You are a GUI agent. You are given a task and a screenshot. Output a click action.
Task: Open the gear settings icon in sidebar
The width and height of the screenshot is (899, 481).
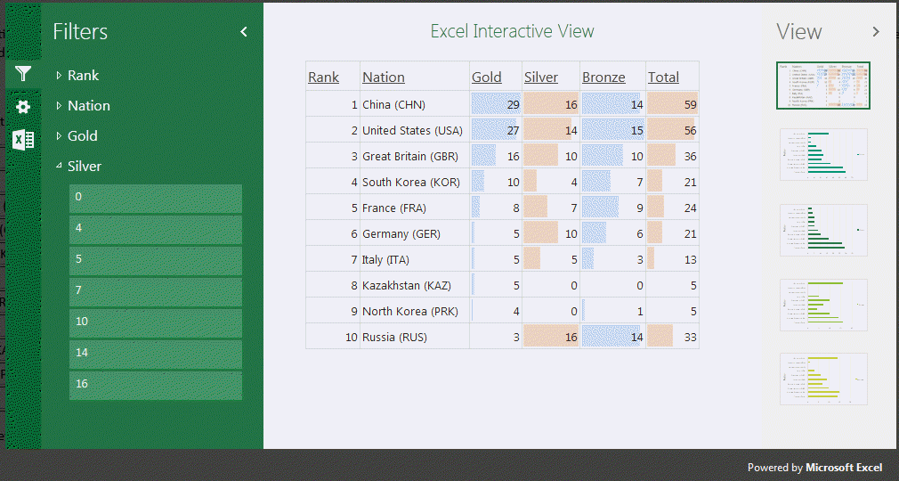(23, 107)
